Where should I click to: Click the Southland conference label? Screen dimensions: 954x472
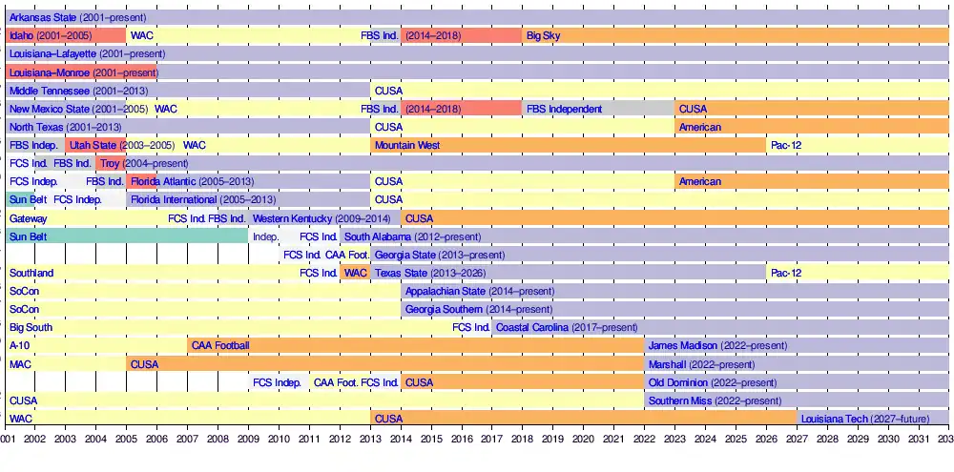pos(31,273)
